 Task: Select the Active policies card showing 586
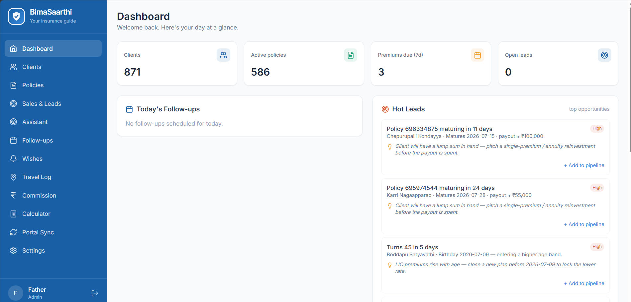304,63
